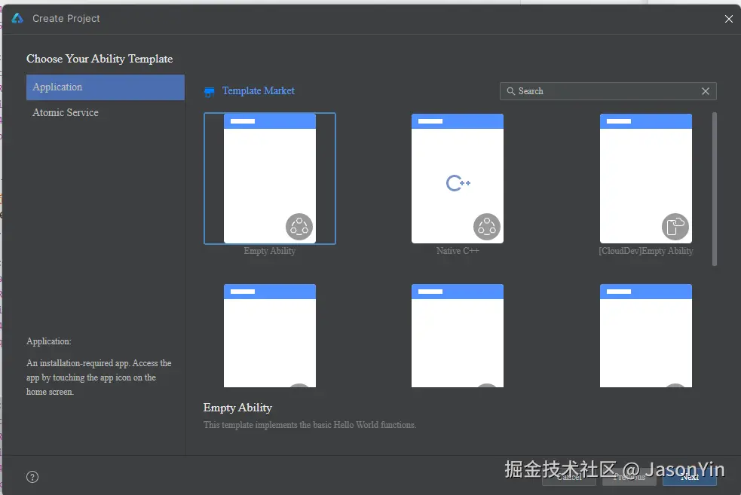Select the Atomic Service category

click(106, 112)
